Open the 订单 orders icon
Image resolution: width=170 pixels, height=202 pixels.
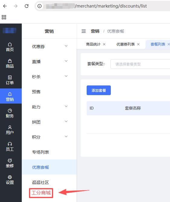[10, 78]
